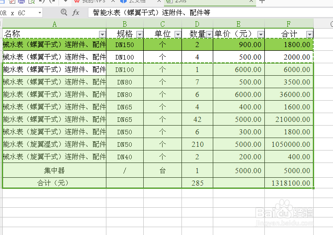Select column A header
This screenshot has height=235, width=333.
[54, 24]
